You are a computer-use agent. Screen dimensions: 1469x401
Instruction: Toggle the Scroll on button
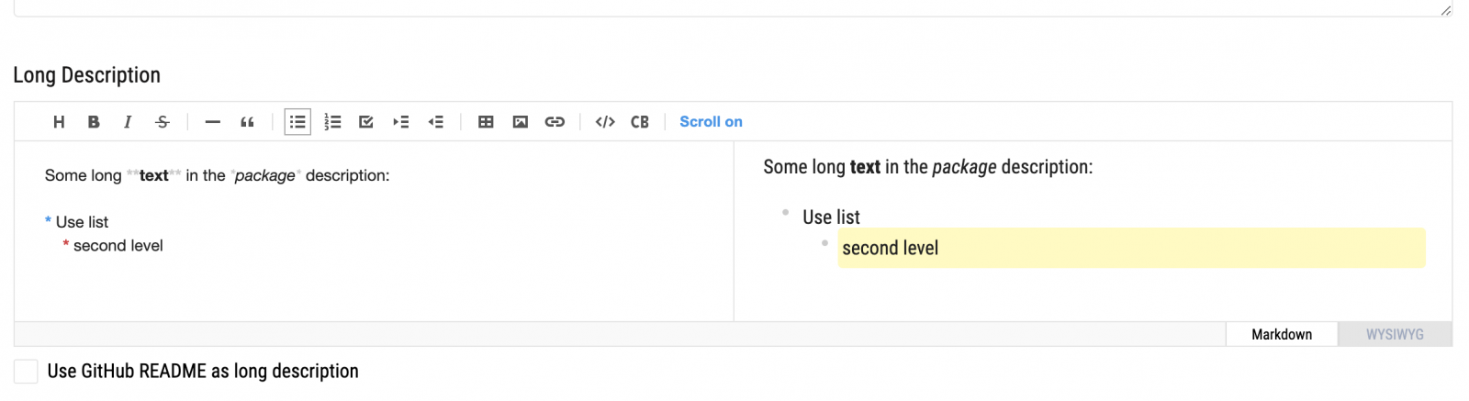[x=711, y=122]
